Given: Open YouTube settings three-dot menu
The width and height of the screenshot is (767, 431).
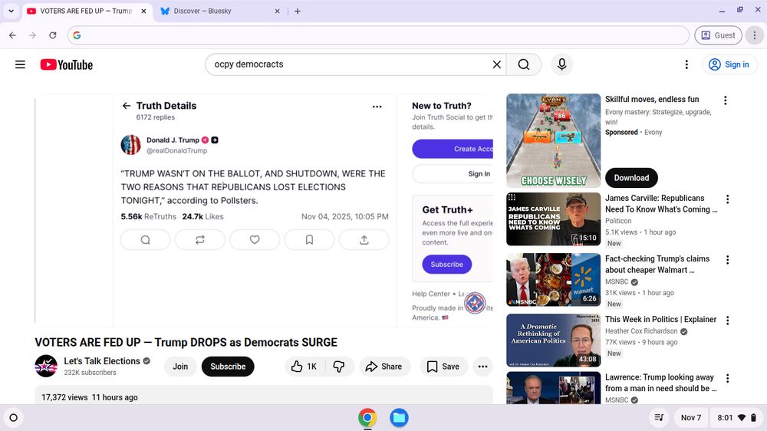Looking at the screenshot, I should pos(686,64).
